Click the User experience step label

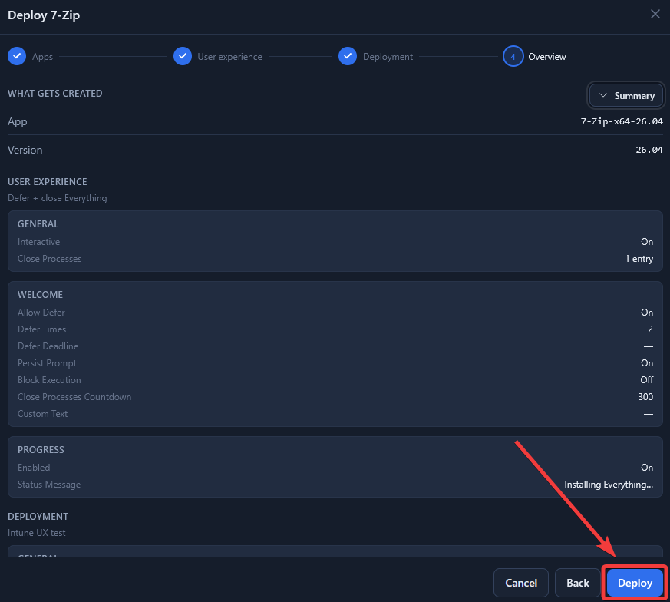[229, 57]
